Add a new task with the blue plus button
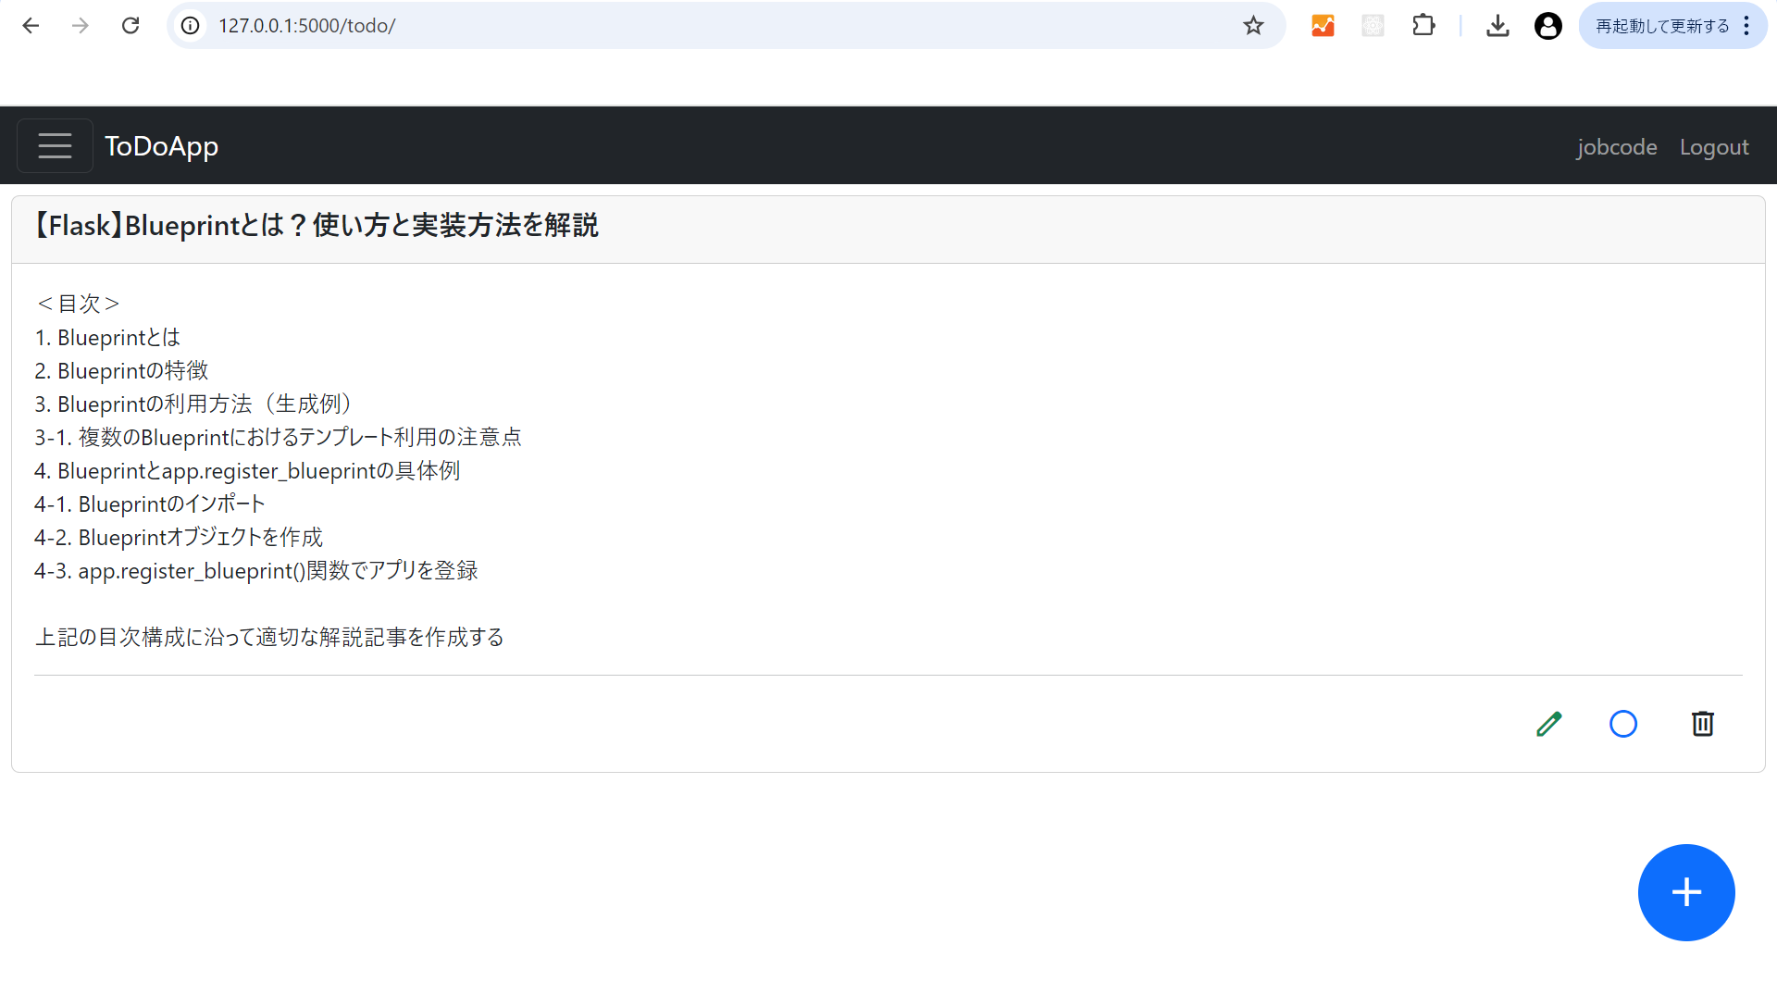 coord(1685,892)
